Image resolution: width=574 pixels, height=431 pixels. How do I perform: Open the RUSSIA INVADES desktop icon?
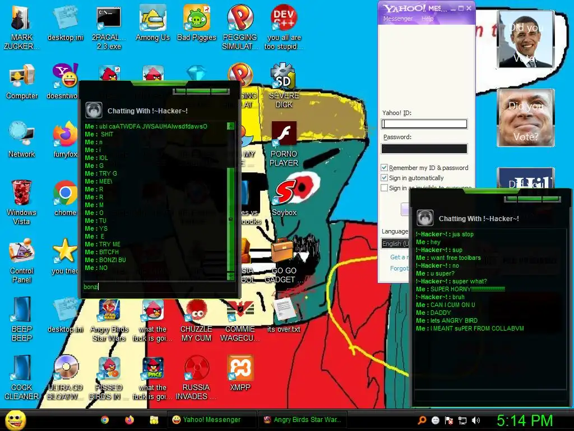196,378
